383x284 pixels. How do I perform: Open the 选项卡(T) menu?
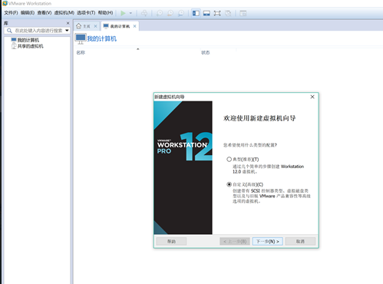pyautogui.click(x=86, y=12)
